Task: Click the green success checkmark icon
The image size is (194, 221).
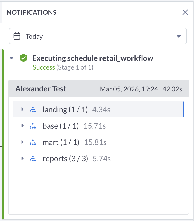Action: (23, 58)
